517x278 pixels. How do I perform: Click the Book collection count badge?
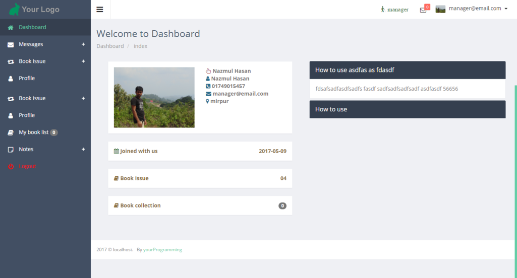[x=282, y=206]
